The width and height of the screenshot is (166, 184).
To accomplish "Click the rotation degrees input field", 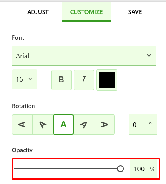I will click(143, 125).
